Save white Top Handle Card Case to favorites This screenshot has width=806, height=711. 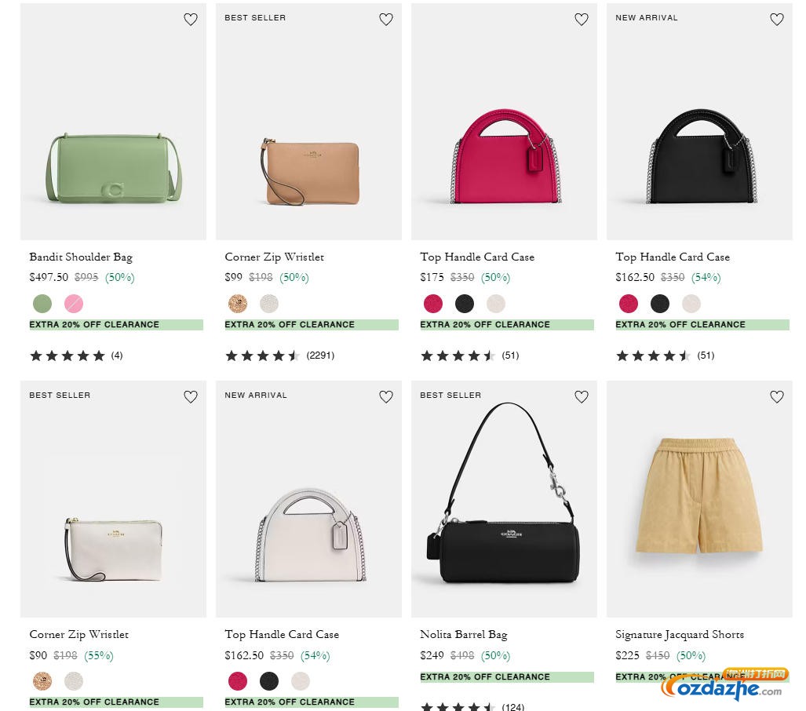(386, 397)
